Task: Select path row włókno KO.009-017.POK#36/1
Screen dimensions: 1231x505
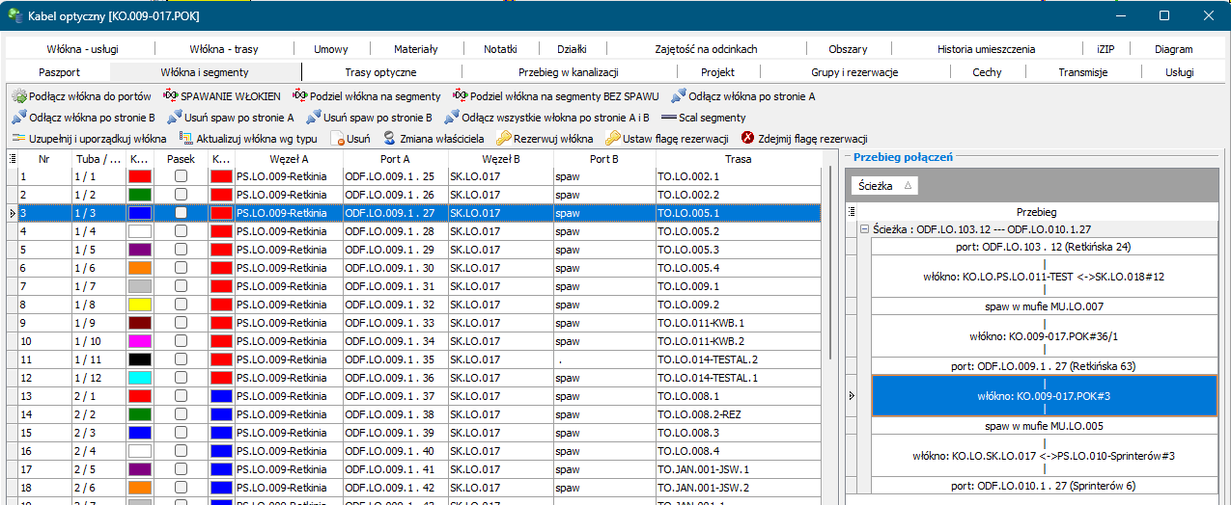Action: coord(1044,336)
